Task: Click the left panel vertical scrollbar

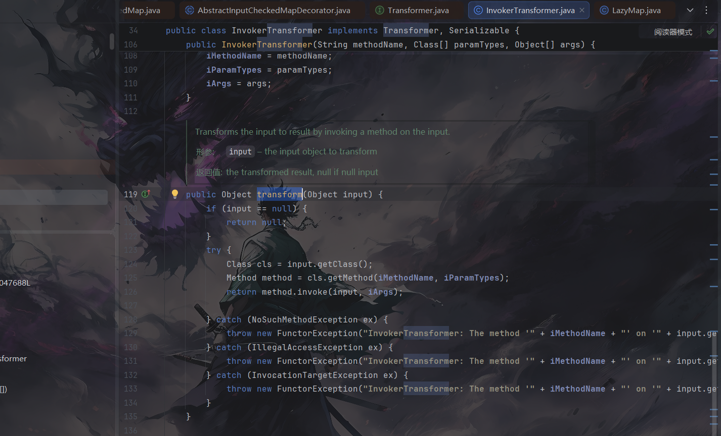Action: (x=112, y=41)
